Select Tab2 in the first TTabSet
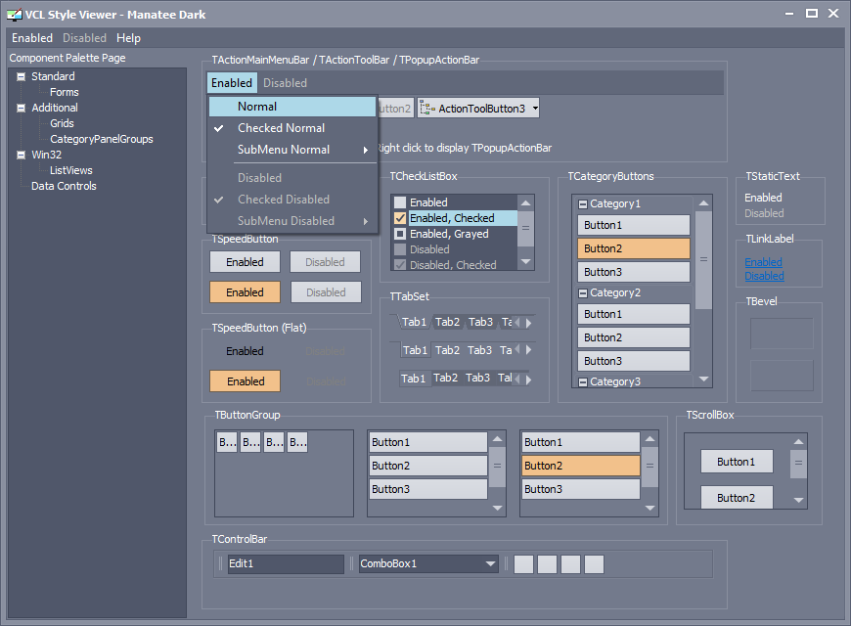This screenshot has width=851, height=626. click(448, 322)
